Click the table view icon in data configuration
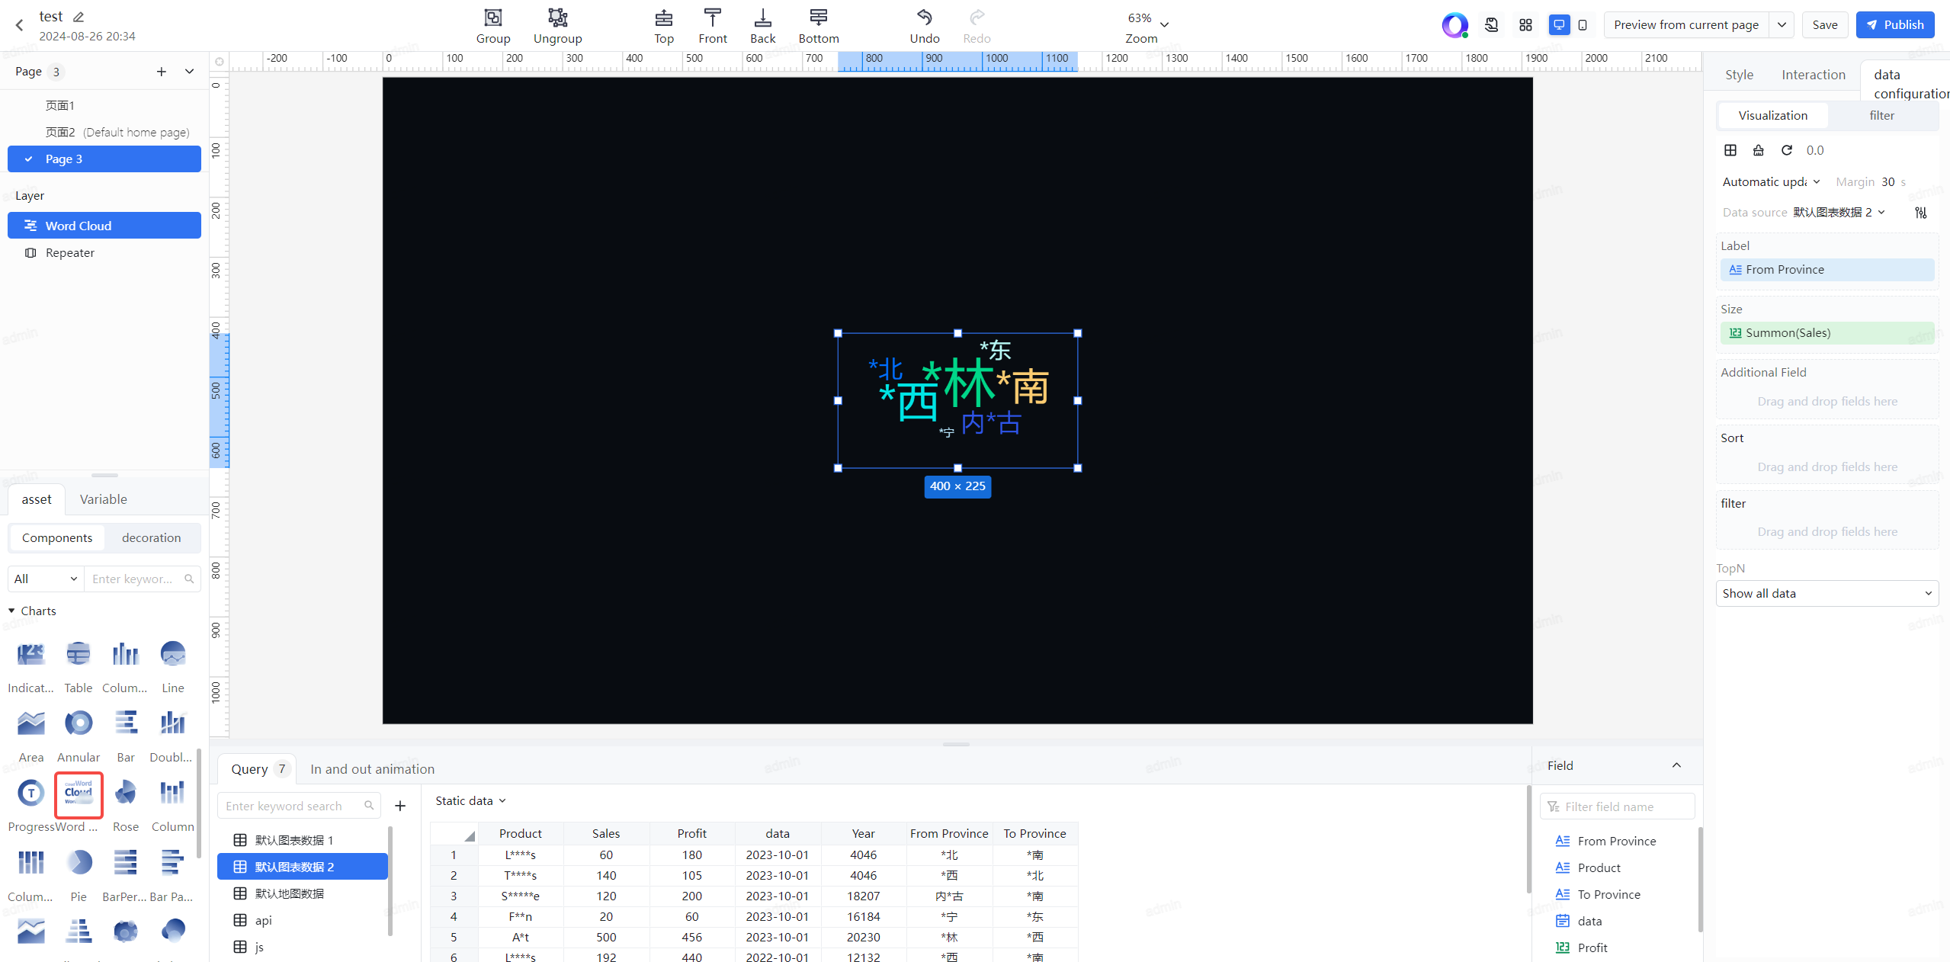The height and width of the screenshot is (962, 1950). point(1730,150)
